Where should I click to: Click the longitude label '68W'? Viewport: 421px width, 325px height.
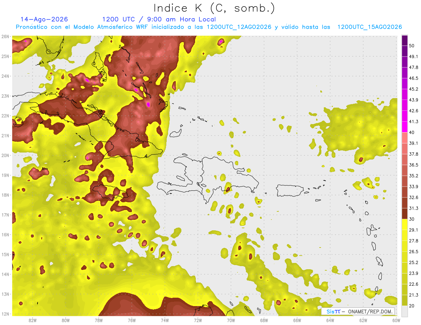[264, 320]
